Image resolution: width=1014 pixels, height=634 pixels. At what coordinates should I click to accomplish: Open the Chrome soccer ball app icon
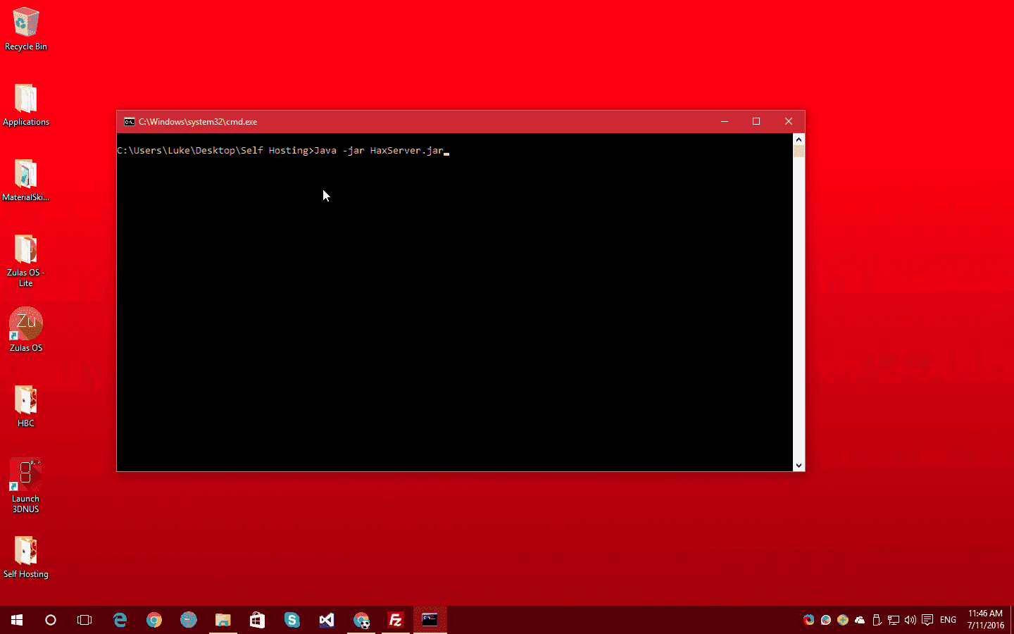361,620
